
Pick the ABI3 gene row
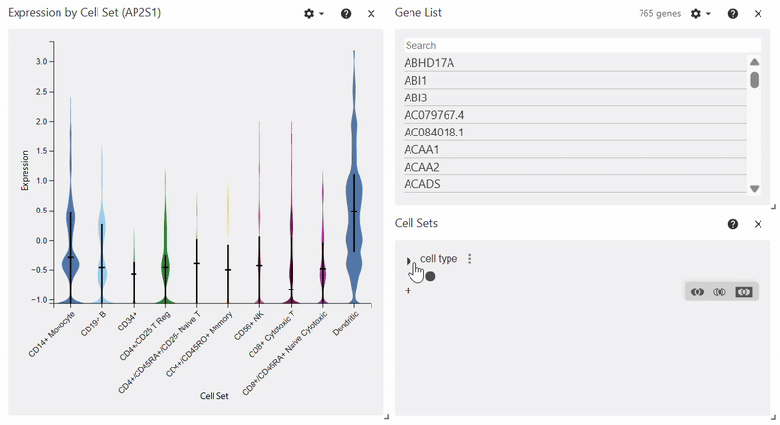(x=575, y=98)
